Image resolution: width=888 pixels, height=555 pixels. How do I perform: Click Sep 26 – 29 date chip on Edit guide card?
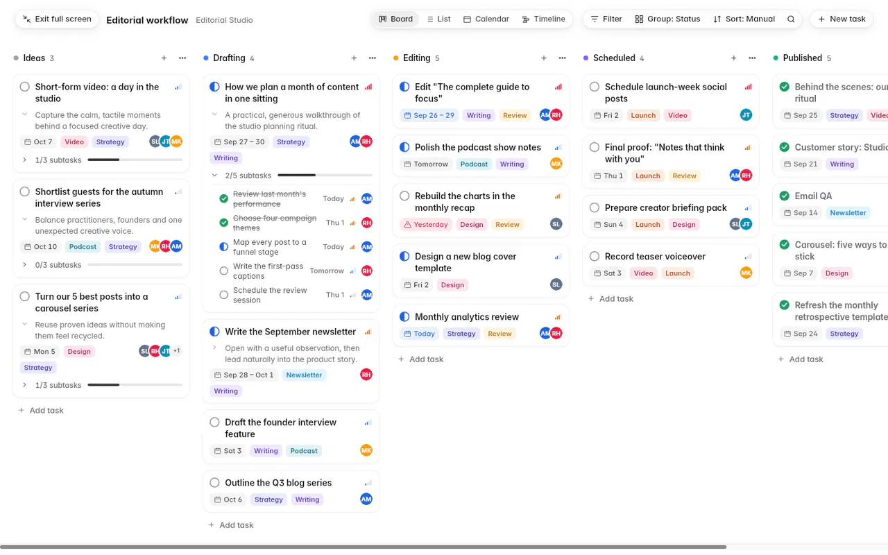[x=429, y=115]
